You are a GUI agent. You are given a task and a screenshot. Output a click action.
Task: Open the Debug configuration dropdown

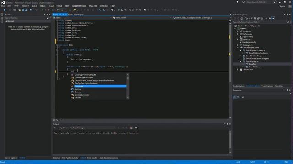click(62, 10)
